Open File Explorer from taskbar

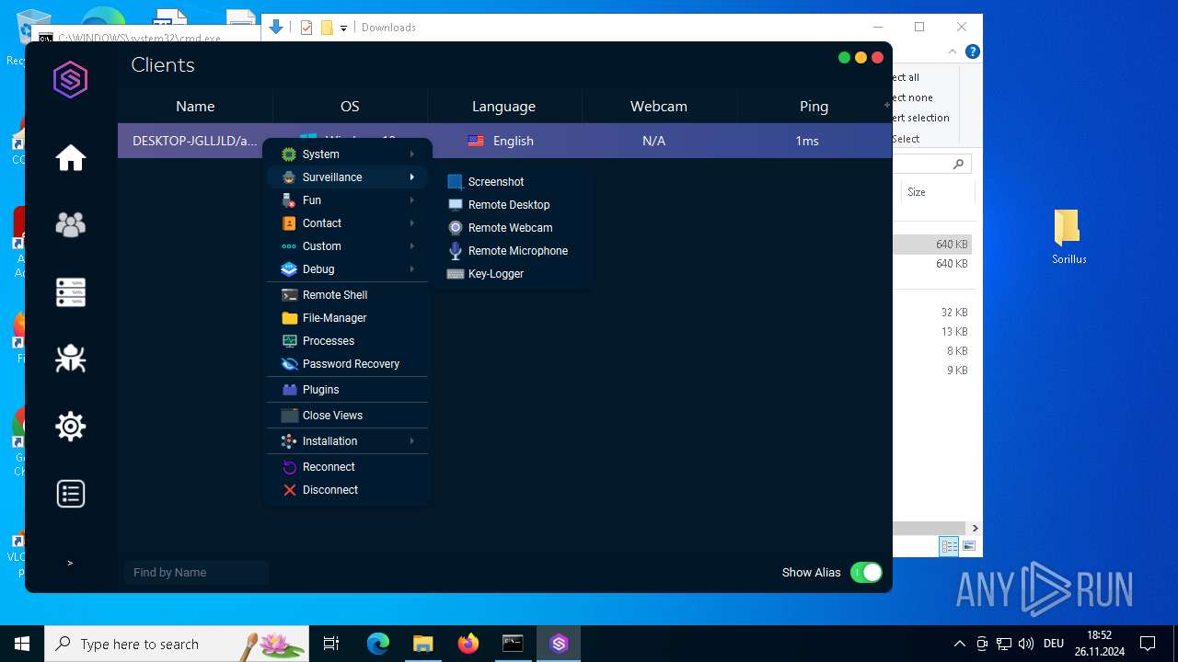(x=423, y=644)
